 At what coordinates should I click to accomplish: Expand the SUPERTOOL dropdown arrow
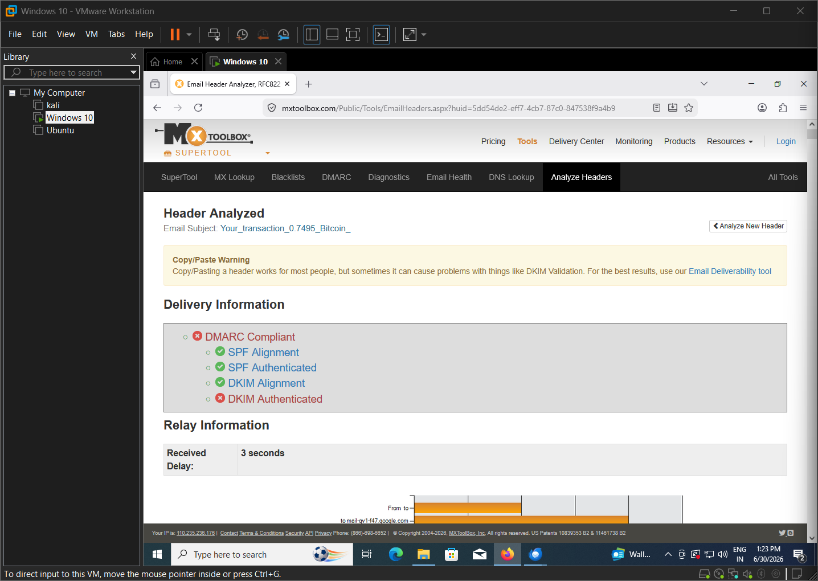(268, 153)
